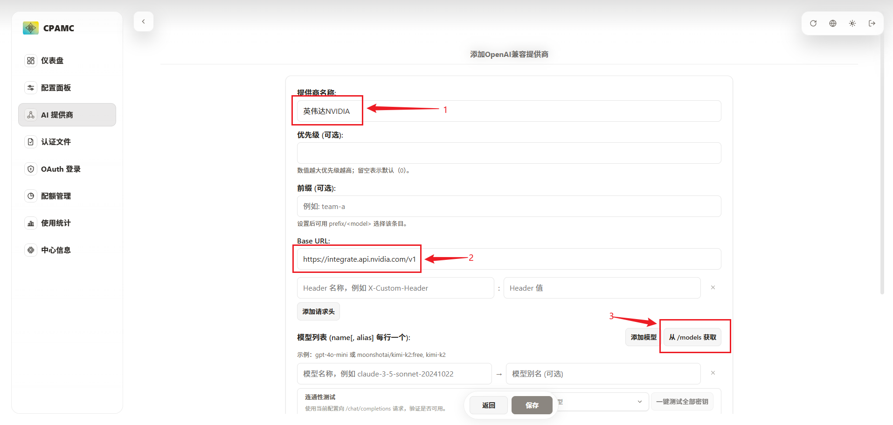Viewport: 893px width, 425px height.
Task: Click the refresh icon in top toolbar
Action: (813, 23)
